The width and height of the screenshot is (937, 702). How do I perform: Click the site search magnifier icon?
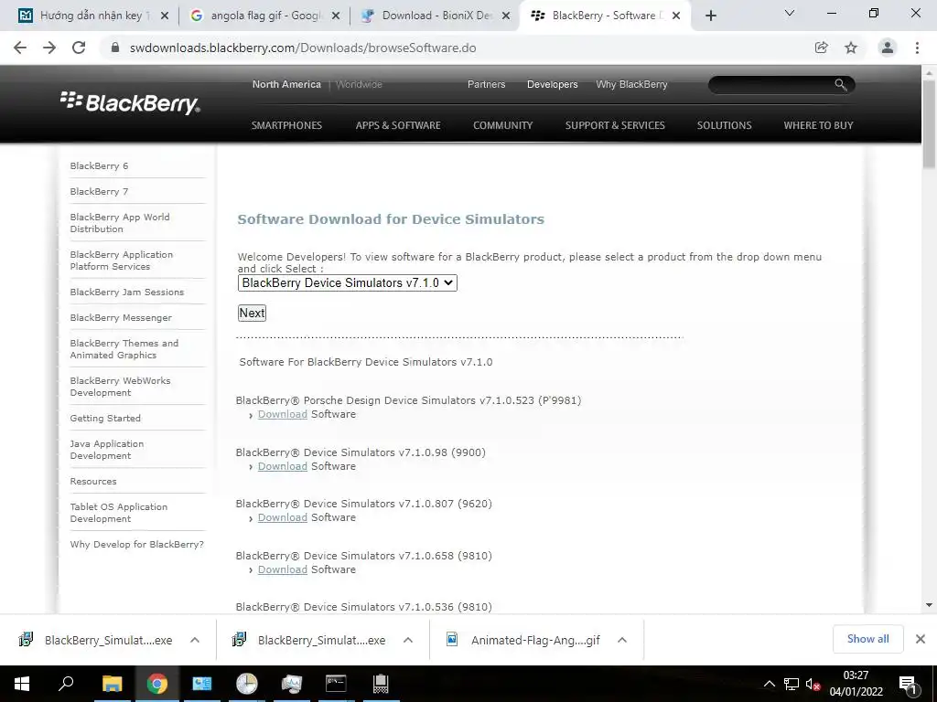pyautogui.click(x=840, y=85)
